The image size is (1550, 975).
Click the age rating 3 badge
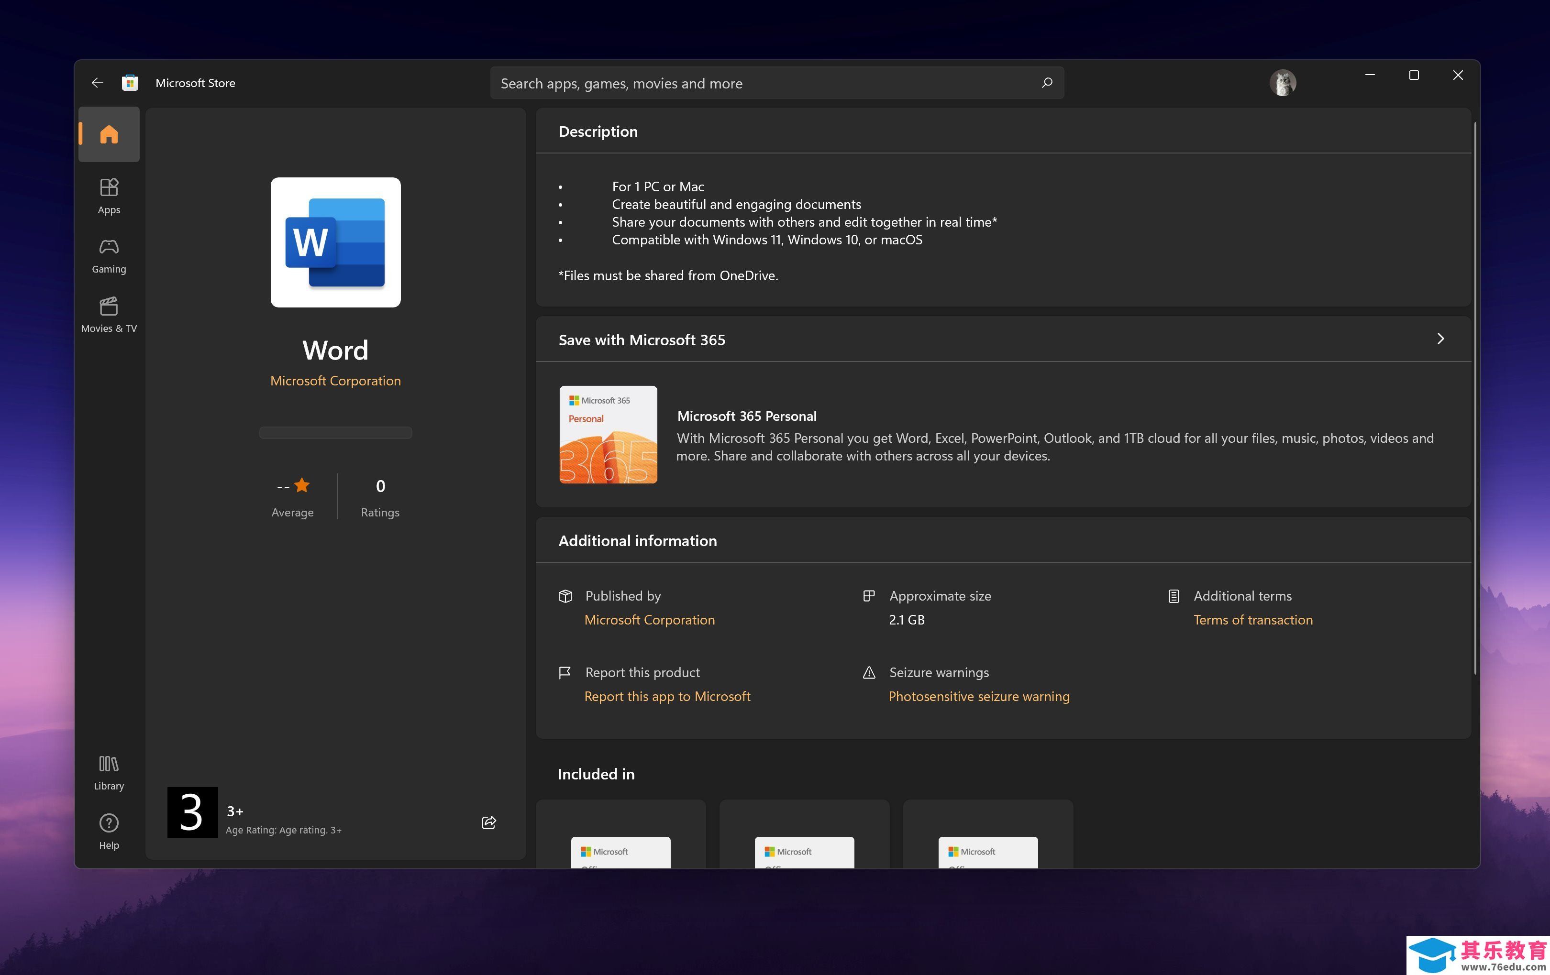192,812
